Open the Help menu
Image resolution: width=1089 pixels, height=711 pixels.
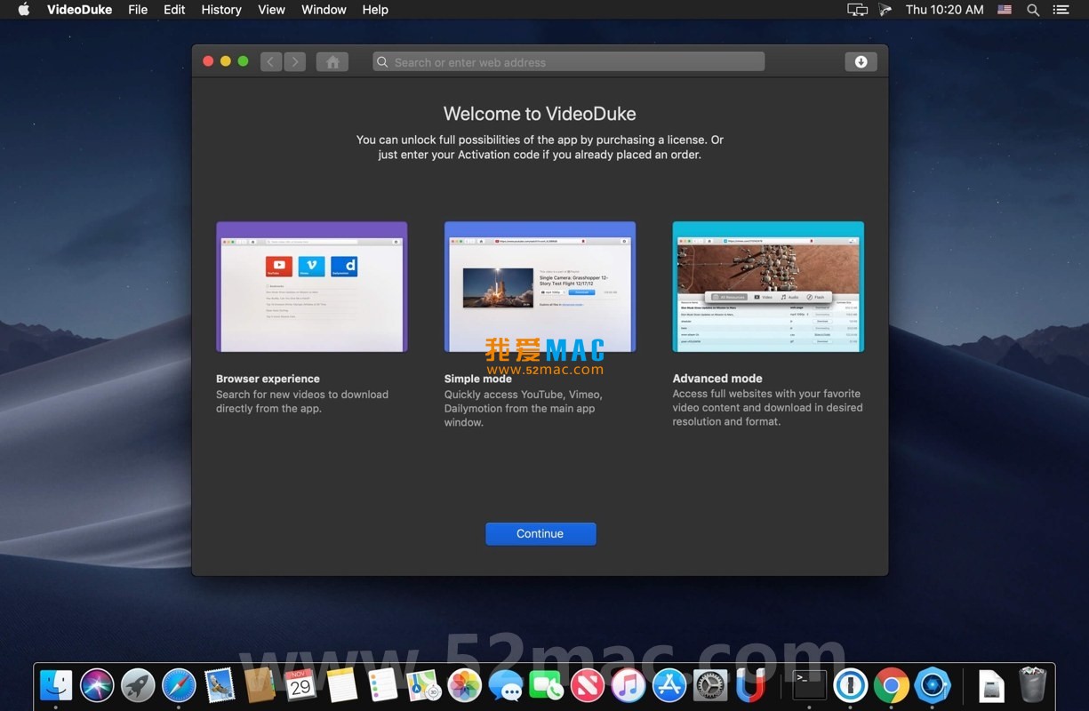(375, 10)
